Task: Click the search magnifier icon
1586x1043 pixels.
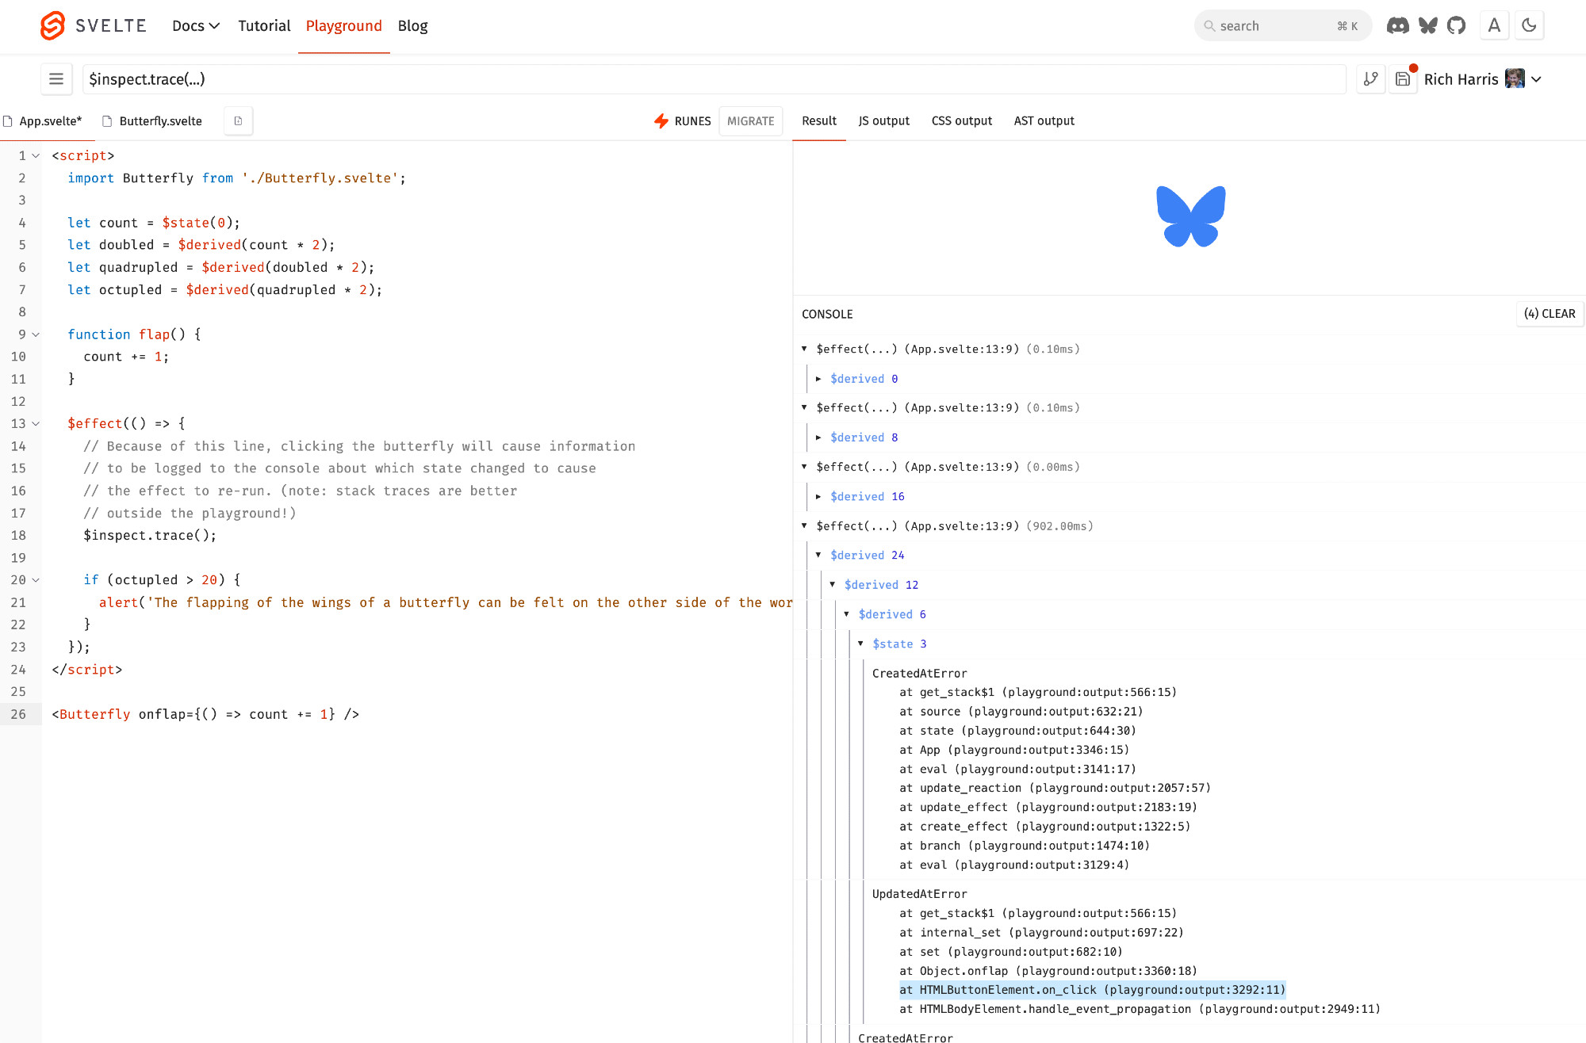Action: (x=1209, y=26)
